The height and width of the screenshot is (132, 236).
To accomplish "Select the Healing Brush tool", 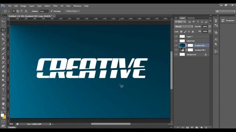I will (3, 49).
